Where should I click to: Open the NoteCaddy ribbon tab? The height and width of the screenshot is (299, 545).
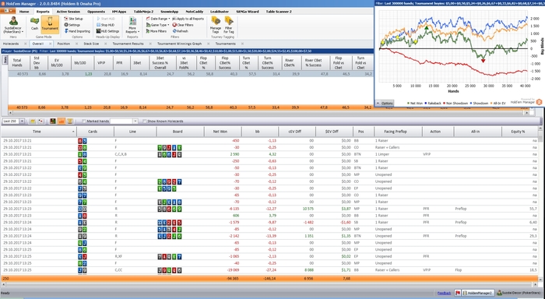click(195, 12)
